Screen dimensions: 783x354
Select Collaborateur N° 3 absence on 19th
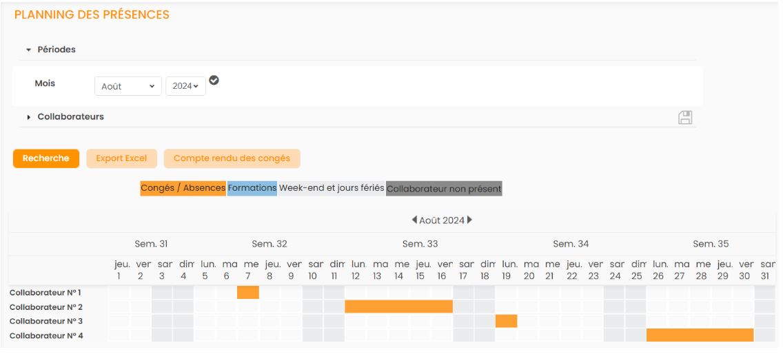point(507,321)
